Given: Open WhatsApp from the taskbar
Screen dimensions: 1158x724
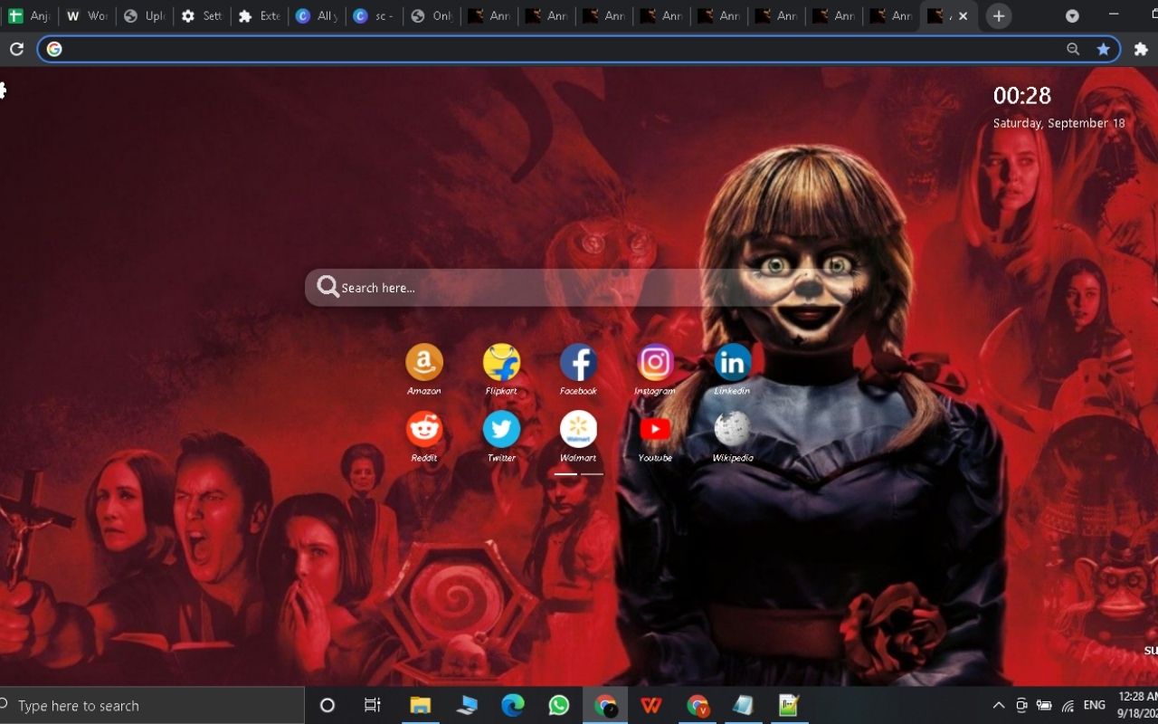Looking at the screenshot, I should click(559, 706).
